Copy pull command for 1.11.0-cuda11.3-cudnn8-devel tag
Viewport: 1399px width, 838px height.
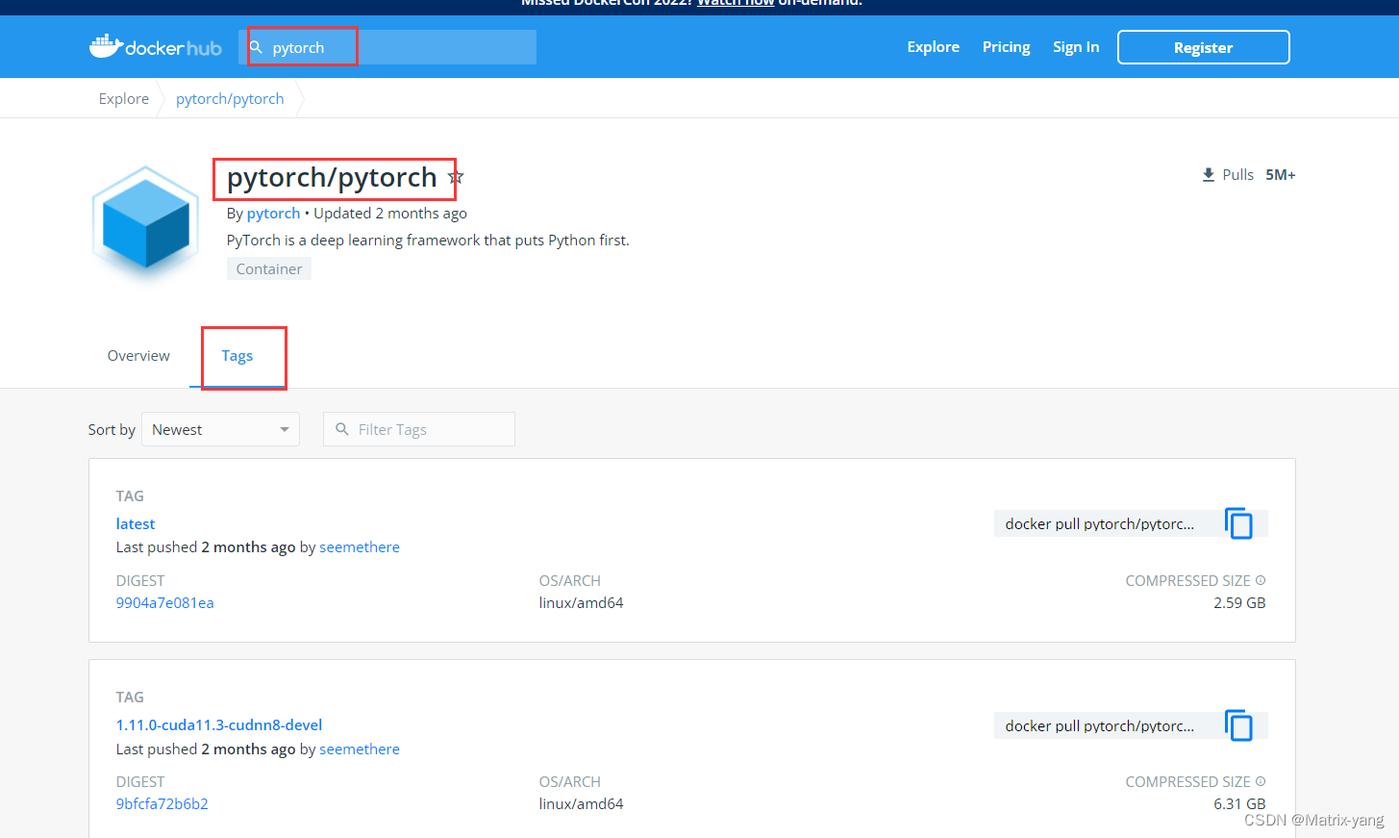point(1238,725)
